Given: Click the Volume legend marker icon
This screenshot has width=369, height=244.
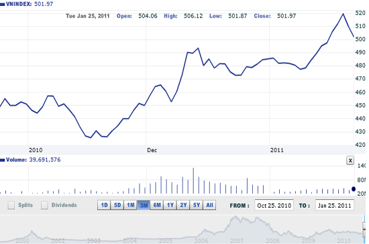Looking at the screenshot, I should point(3,160).
